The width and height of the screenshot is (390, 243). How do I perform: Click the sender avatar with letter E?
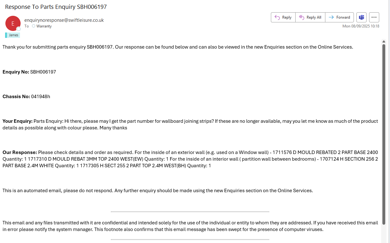coord(13,23)
